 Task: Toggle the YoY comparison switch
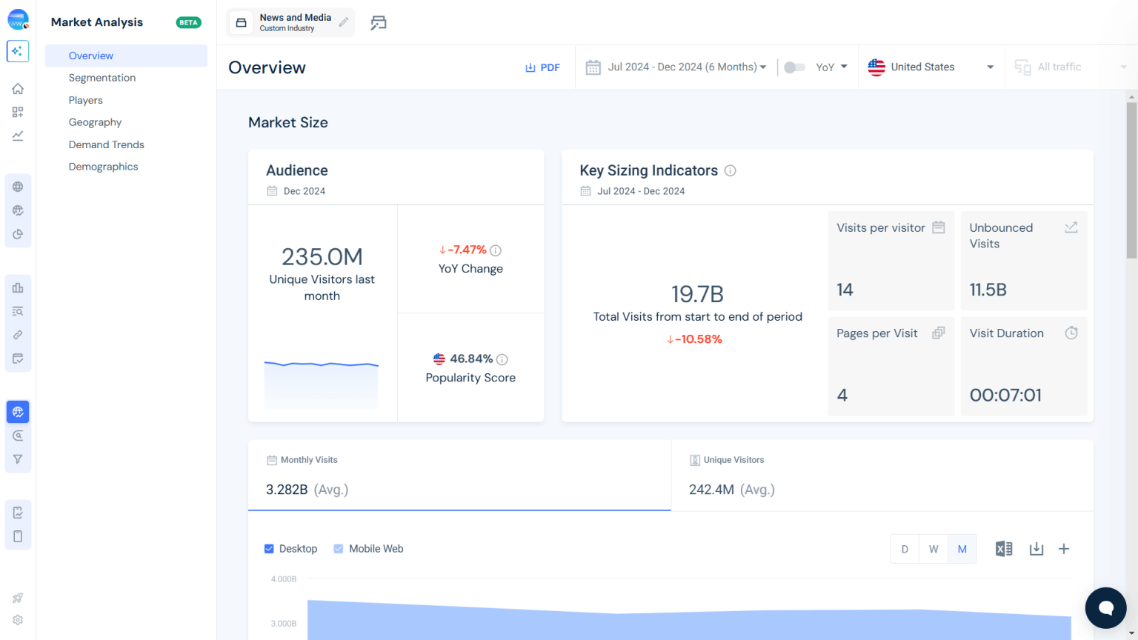[x=793, y=67]
